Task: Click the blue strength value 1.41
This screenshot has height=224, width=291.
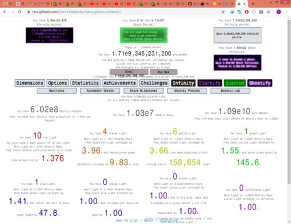Action: [17, 201]
